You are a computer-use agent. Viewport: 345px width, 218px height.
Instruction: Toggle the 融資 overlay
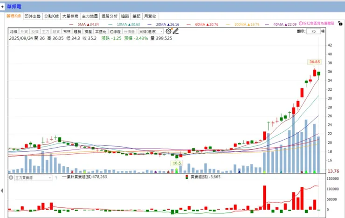point(56,32)
